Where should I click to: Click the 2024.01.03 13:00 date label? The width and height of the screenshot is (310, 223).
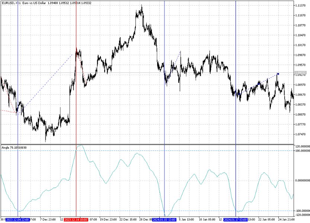[x=164, y=220]
